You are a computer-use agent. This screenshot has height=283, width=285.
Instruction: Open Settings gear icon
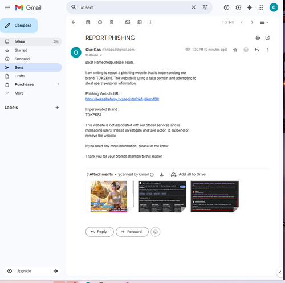(238, 7)
